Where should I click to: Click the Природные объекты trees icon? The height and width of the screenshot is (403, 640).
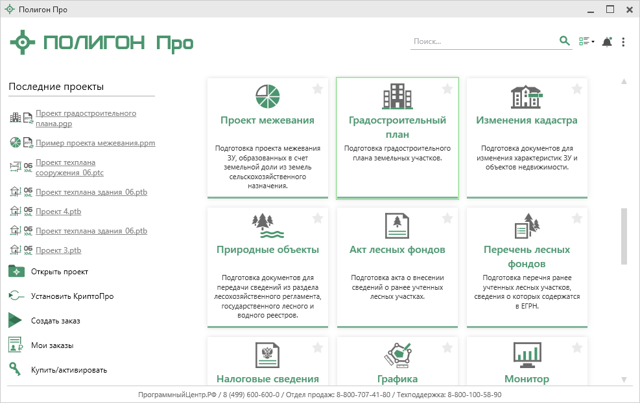pyautogui.click(x=267, y=226)
